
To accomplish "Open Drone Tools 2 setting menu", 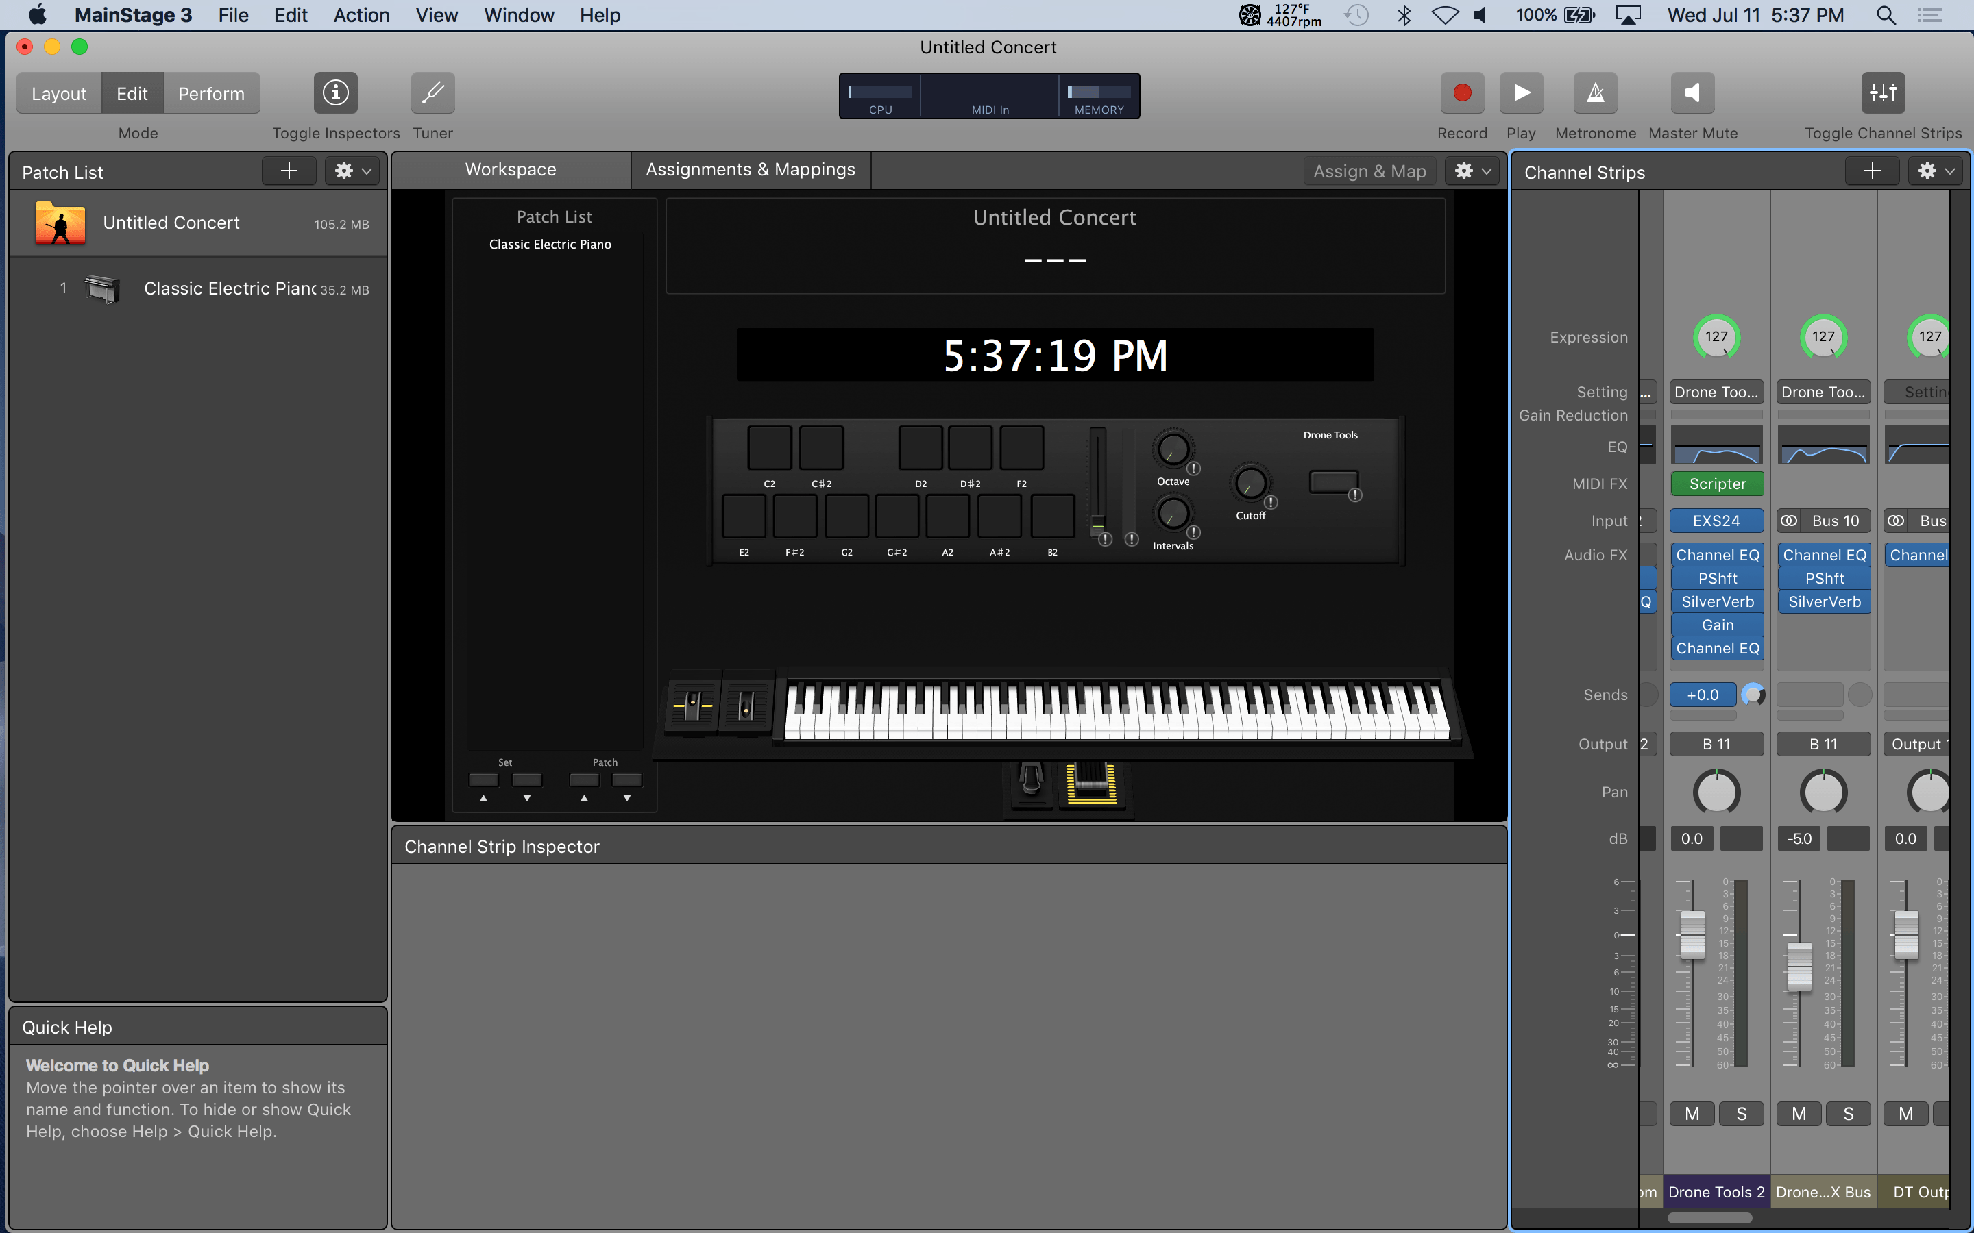I will pyautogui.click(x=1717, y=393).
